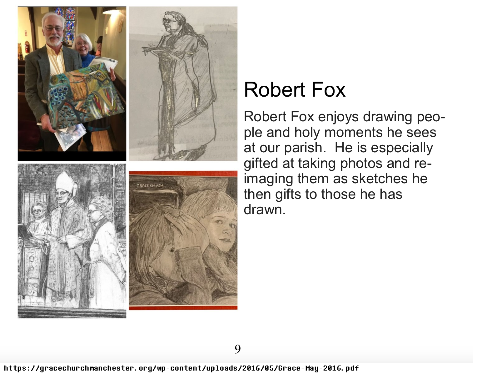Open the red-framed drawing of two children
This screenshot has width=477, height=374.
[x=183, y=240]
